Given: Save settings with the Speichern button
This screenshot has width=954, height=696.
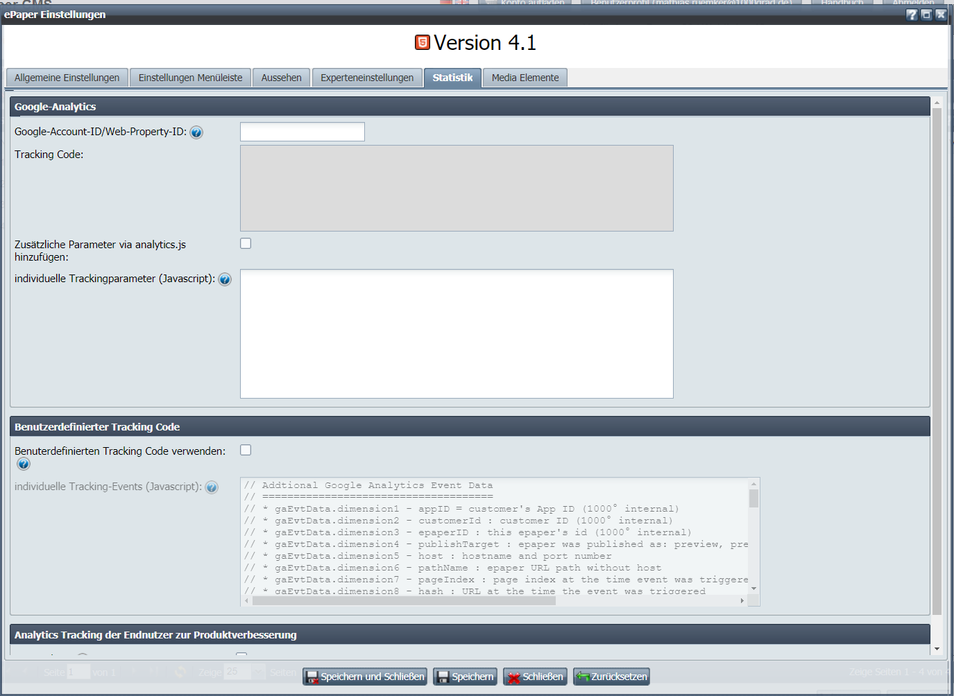Looking at the screenshot, I should [466, 677].
